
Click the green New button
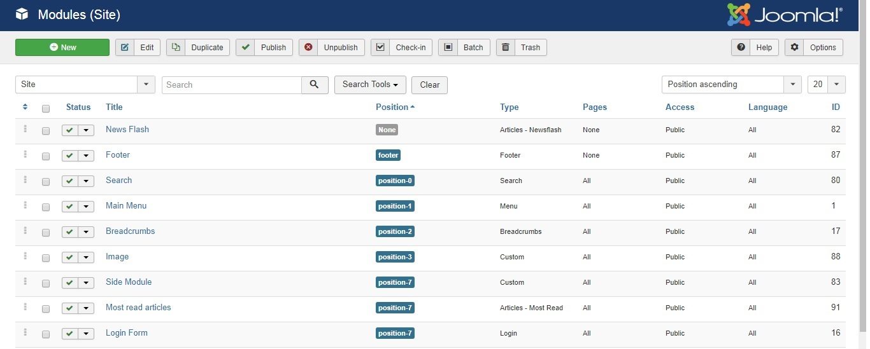point(62,47)
